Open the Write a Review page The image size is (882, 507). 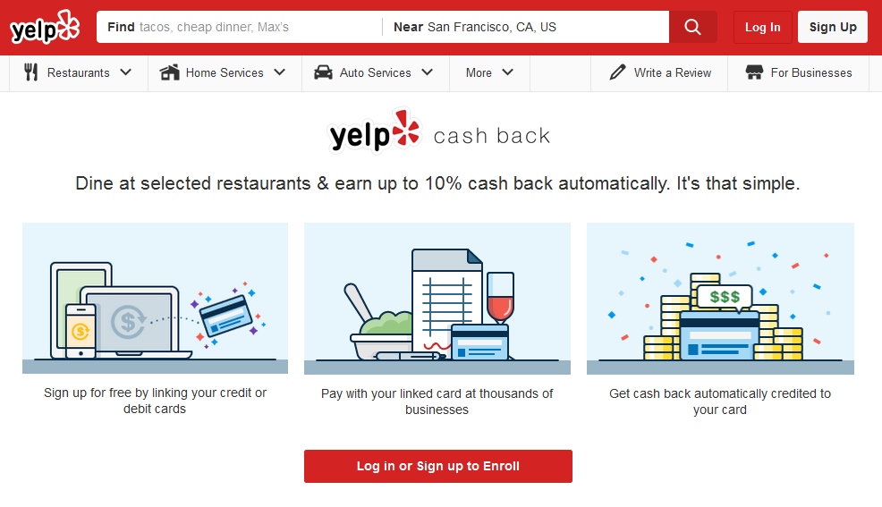[672, 72]
